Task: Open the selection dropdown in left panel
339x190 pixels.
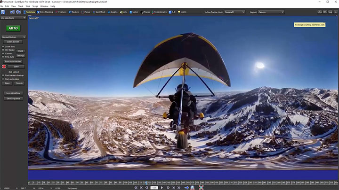Action: pos(13,18)
